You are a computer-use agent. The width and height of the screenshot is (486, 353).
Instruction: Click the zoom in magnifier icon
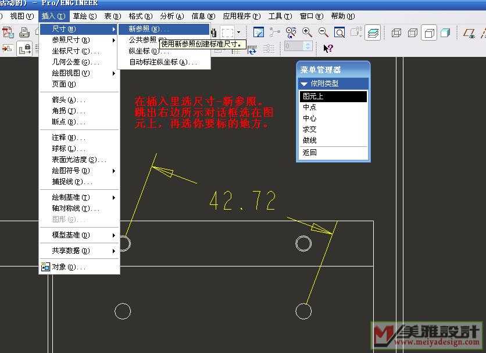[x=307, y=32]
